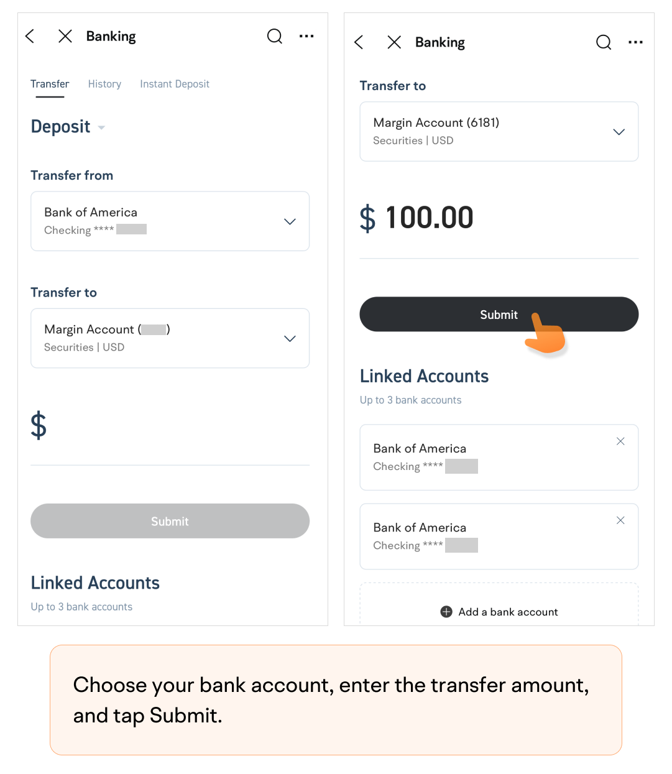Open search on the left Banking screen
The width and height of the screenshot is (672, 774).
click(x=275, y=36)
